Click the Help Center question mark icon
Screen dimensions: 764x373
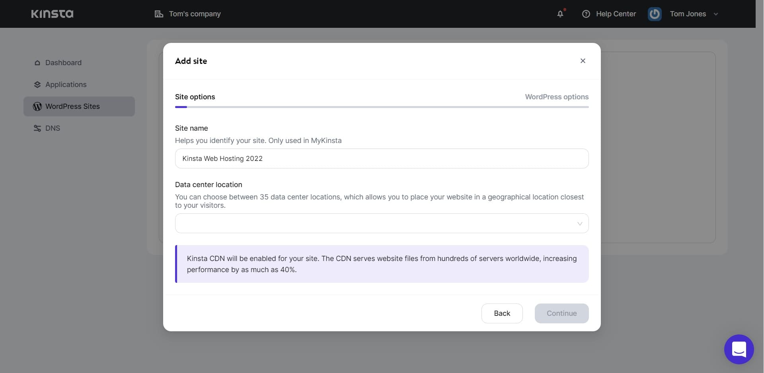tap(586, 14)
